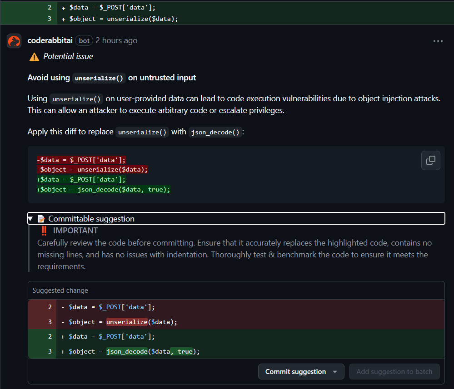The image size is (454, 389).
Task: Click the bot badge next to coderabbitai
Action: (84, 40)
